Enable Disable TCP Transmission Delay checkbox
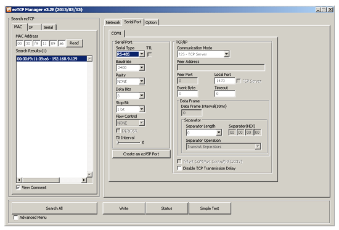The height and width of the screenshot is (230, 339). (179, 168)
